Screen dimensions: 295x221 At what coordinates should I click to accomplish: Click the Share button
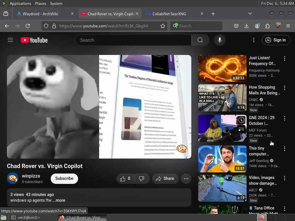pos(165,178)
